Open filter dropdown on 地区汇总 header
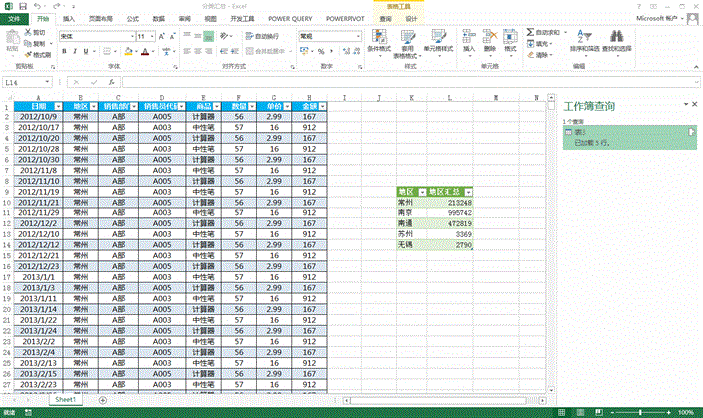703x418 pixels. [468, 190]
